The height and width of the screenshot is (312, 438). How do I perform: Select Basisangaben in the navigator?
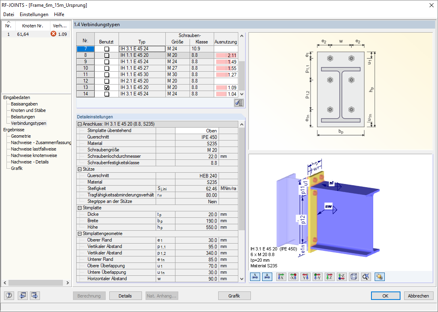[x=24, y=104]
